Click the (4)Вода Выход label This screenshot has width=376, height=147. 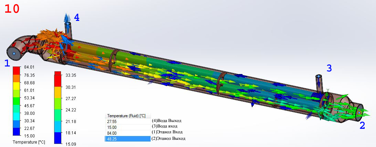(x=166, y=120)
